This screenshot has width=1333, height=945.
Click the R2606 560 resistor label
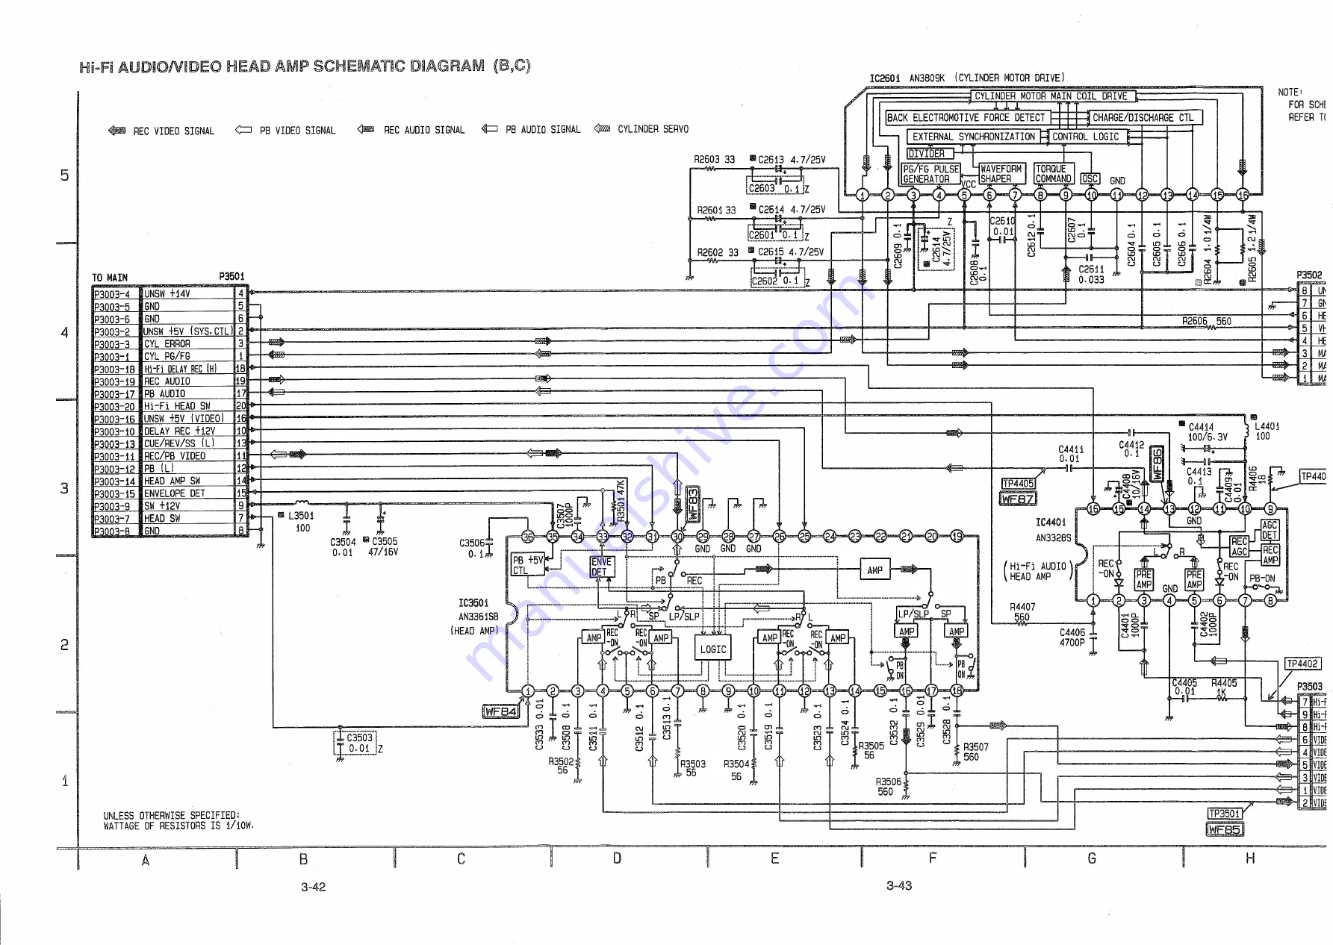(1207, 321)
